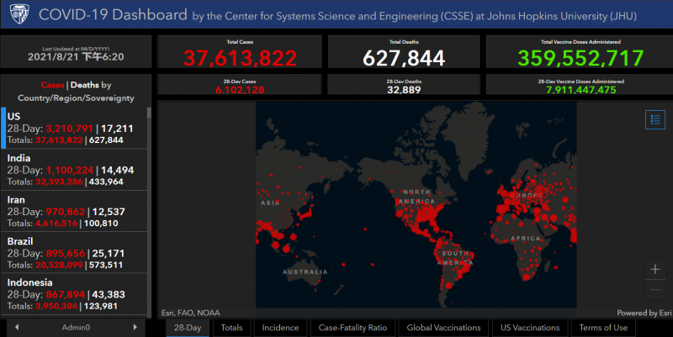Go to previous Admin level arrow

17,327
